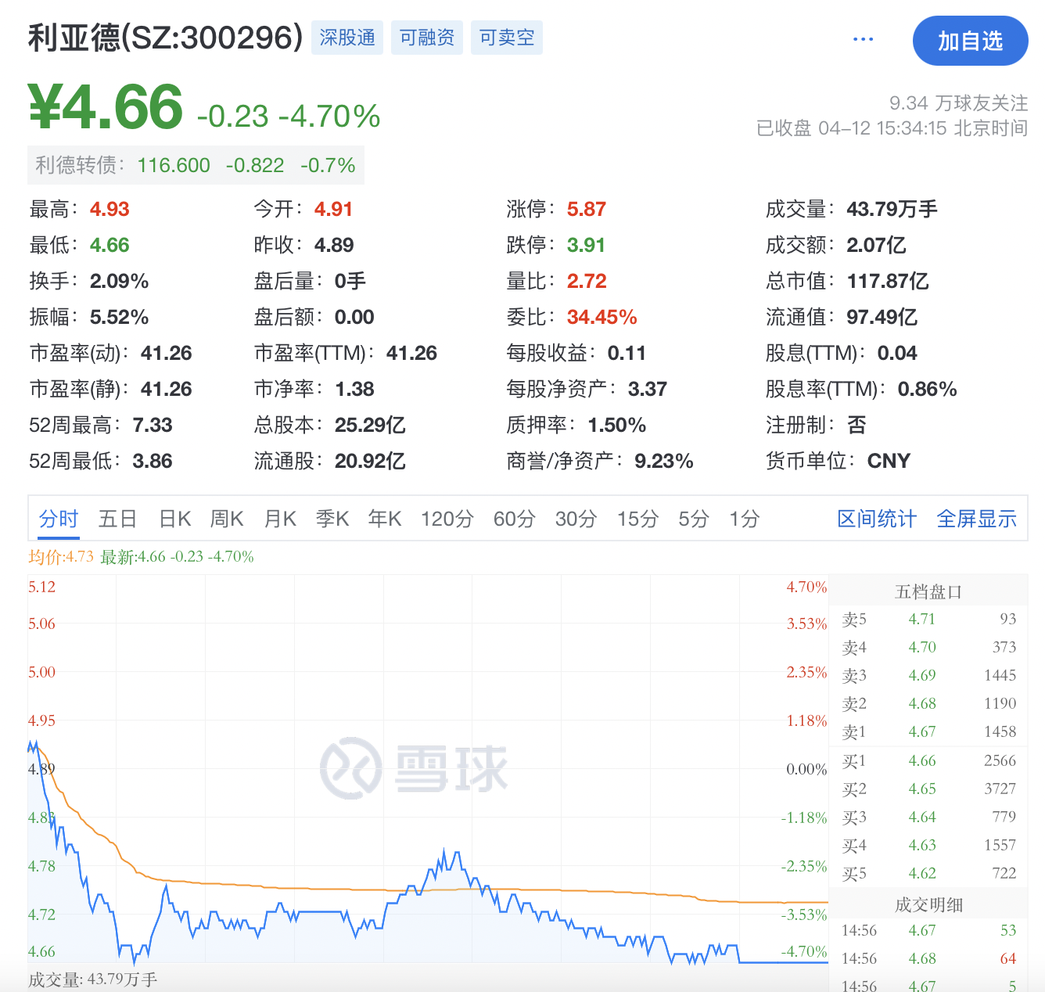This screenshot has height=992, width=1045.
Task: Click the 每股净资产 value 3.37
Action: (x=648, y=389)
